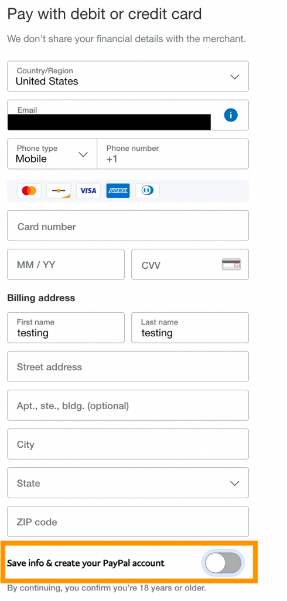This screenshot has width=287, height=601.
Task: Expand the State dropdown
Action: click(128, 482)
